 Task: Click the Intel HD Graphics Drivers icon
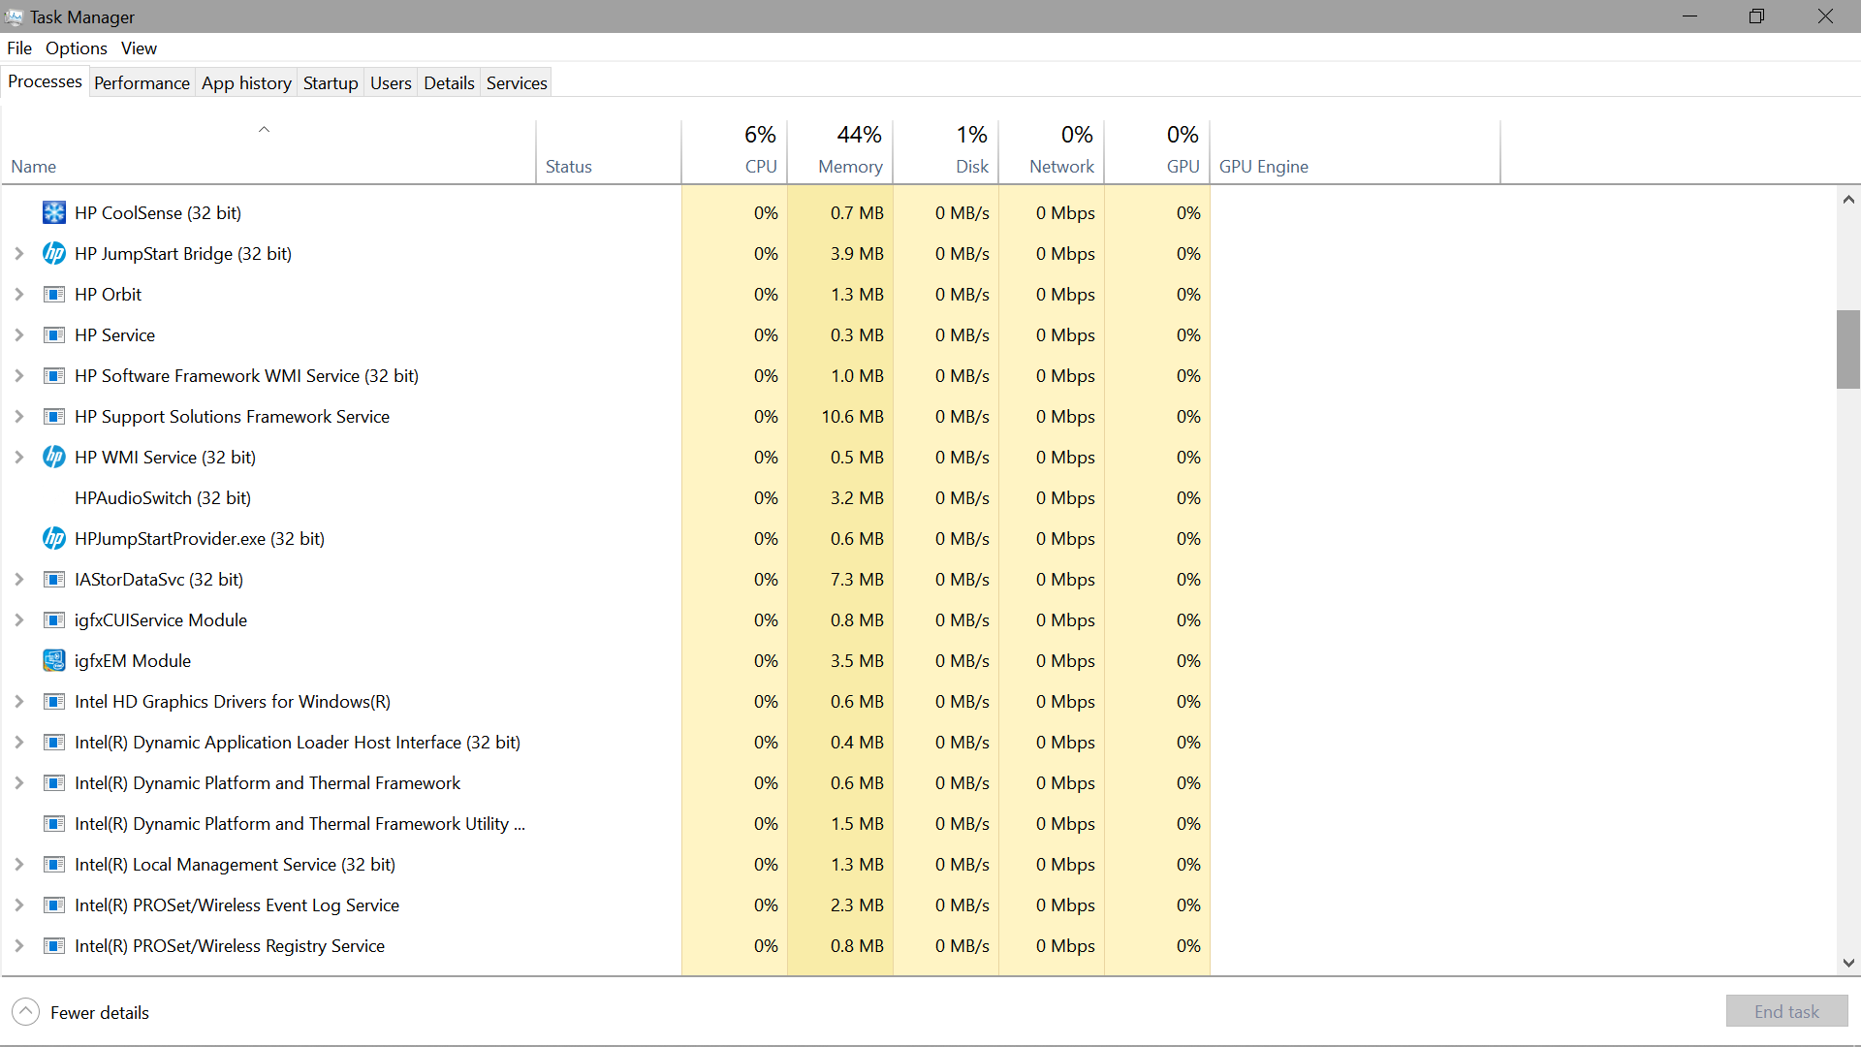[x=54, y=701]
